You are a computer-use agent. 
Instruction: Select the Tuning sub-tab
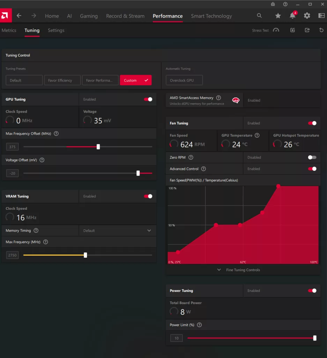click(x=32, y=30)
